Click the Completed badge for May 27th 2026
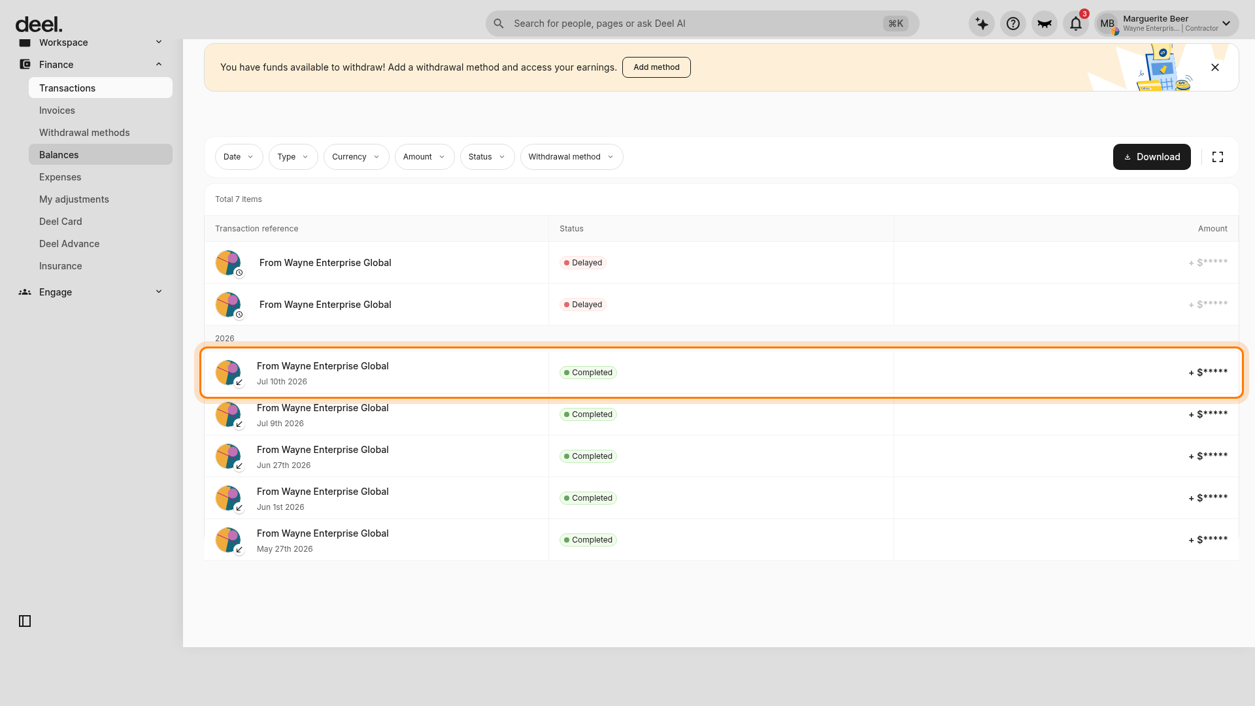 [x=588, y=540]
